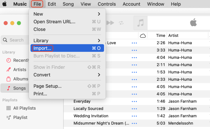This screenshot has height=129, width=210.
Task: Skip forward with fast-forward button
Action: pos(110,23)
